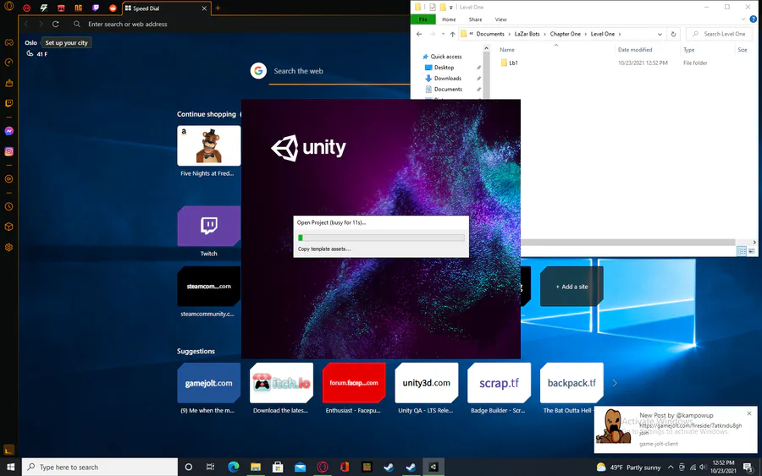Click Chapter One in Explorer breadcrumb
This screenshot has height=476, width=762.
tap(566, 34)
